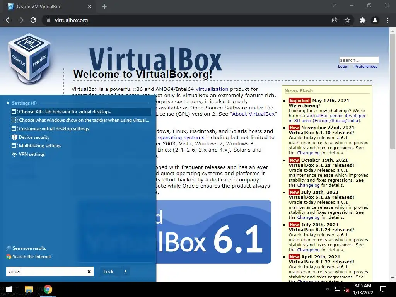The width and height of the screenshot is (396, 297).
Task: Click See more results
Action: pos(26,248)
